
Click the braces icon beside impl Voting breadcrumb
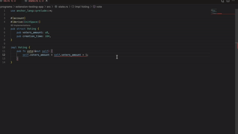pyautogui.click(x=73, y=7)
